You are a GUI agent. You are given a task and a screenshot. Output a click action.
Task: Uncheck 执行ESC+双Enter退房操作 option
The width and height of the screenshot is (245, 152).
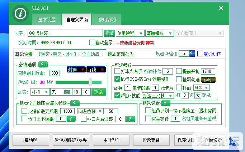[117, 79]
